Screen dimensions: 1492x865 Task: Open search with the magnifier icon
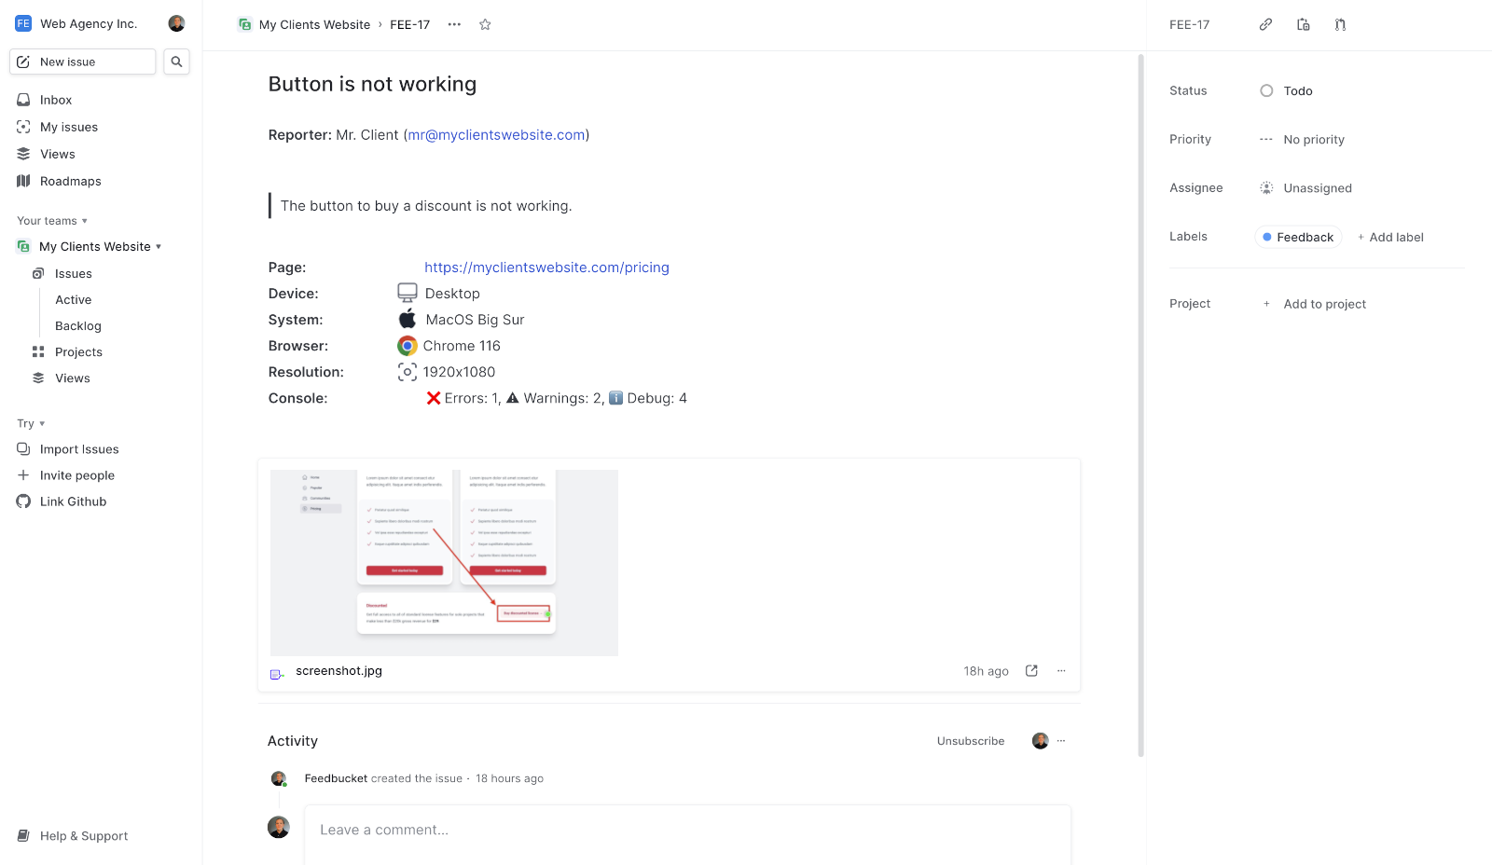(x=176, y=62)
